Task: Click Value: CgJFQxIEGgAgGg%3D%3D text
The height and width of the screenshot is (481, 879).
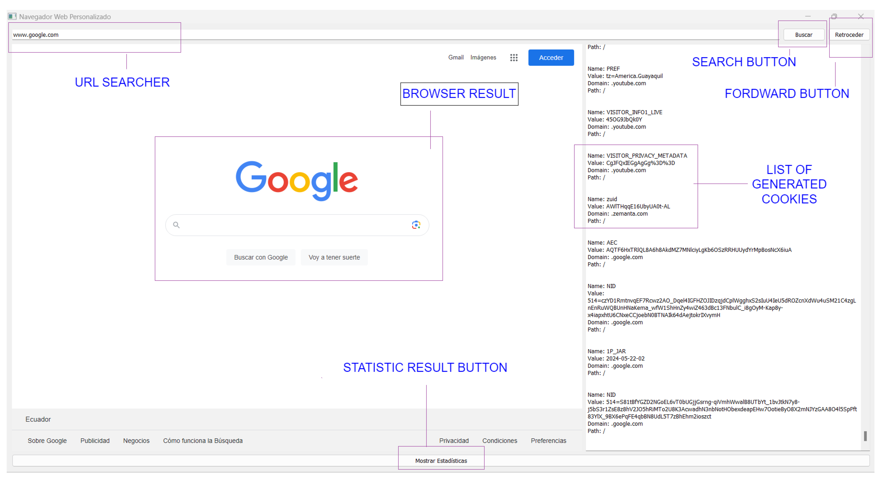Action: tap(631, 163)
